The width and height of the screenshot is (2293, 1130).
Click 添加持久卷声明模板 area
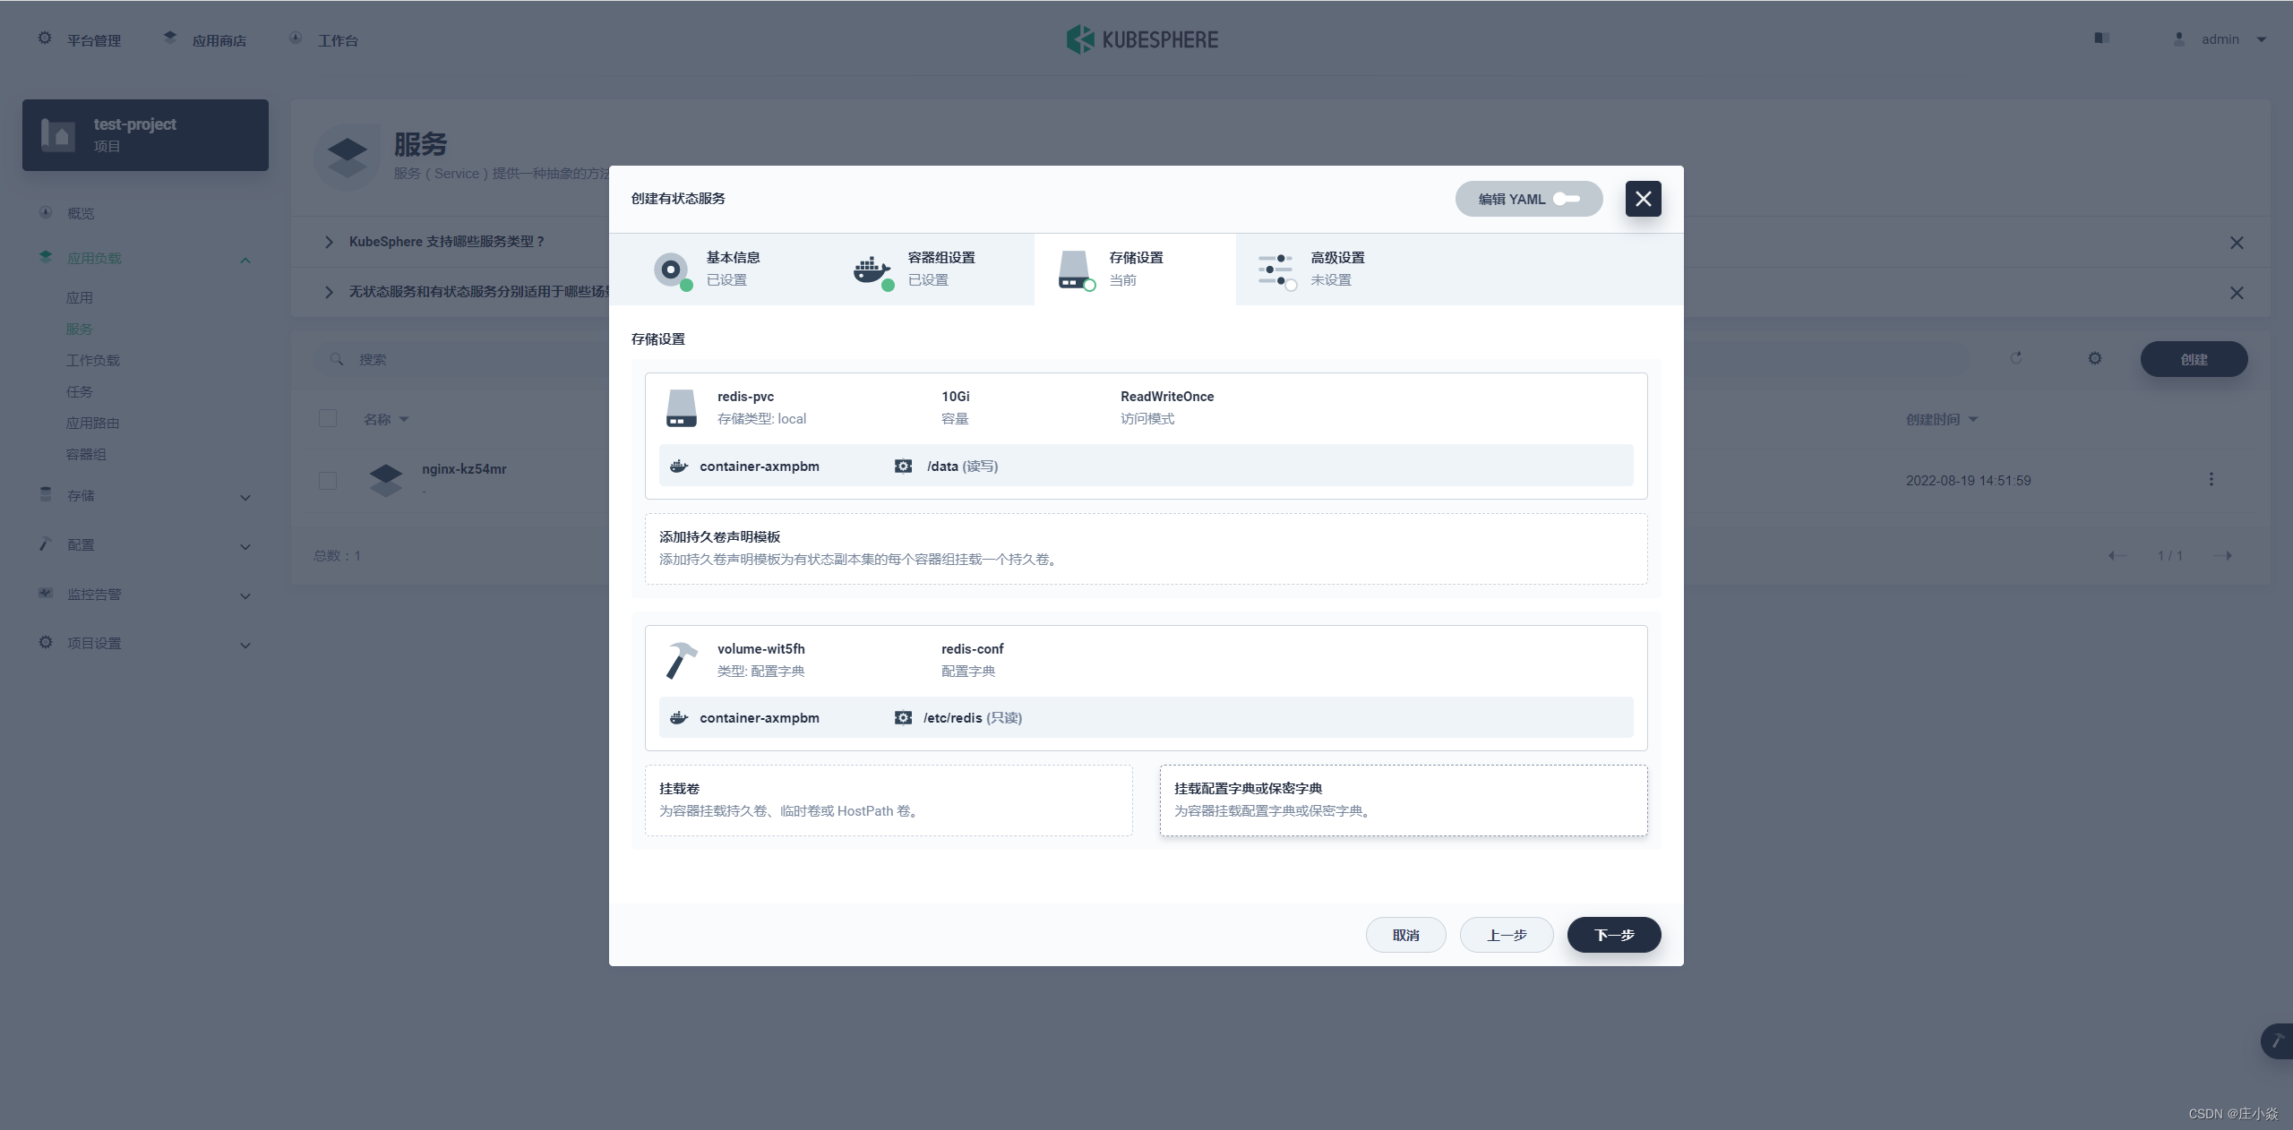click(x=1146, y=548)
